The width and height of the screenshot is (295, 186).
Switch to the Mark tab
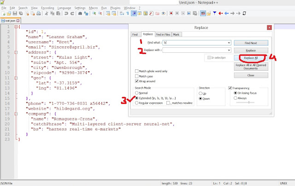pyautogui.click(x=176, y=34)
